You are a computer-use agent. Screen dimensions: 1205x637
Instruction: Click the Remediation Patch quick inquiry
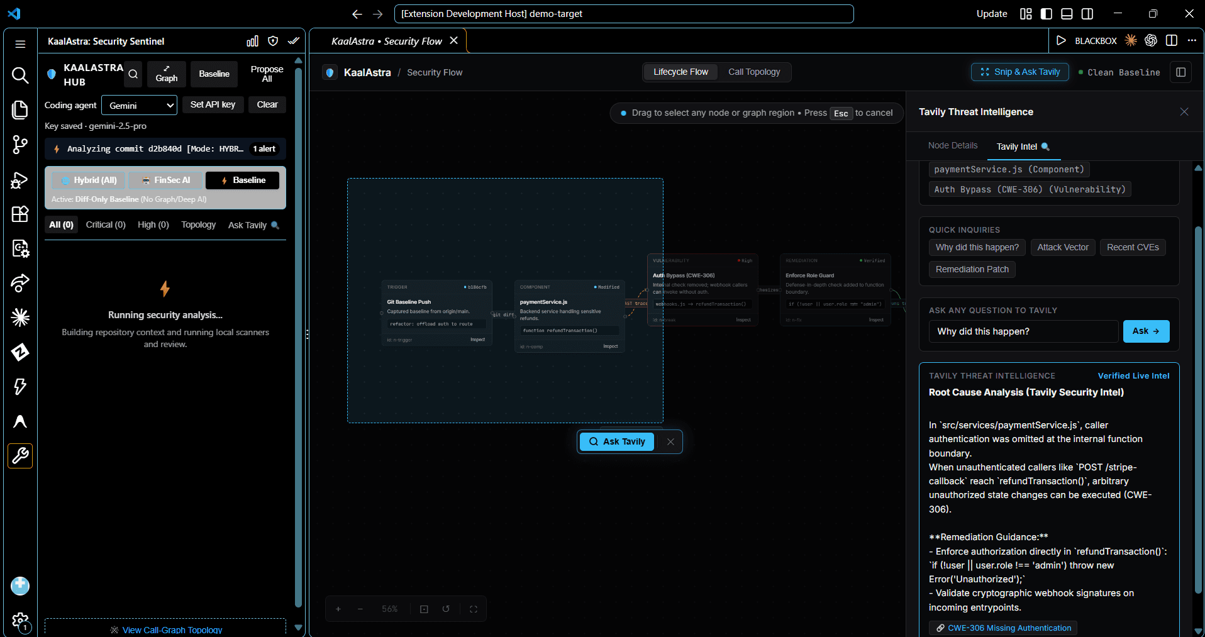pyautogui.click(x=972, y=270)
